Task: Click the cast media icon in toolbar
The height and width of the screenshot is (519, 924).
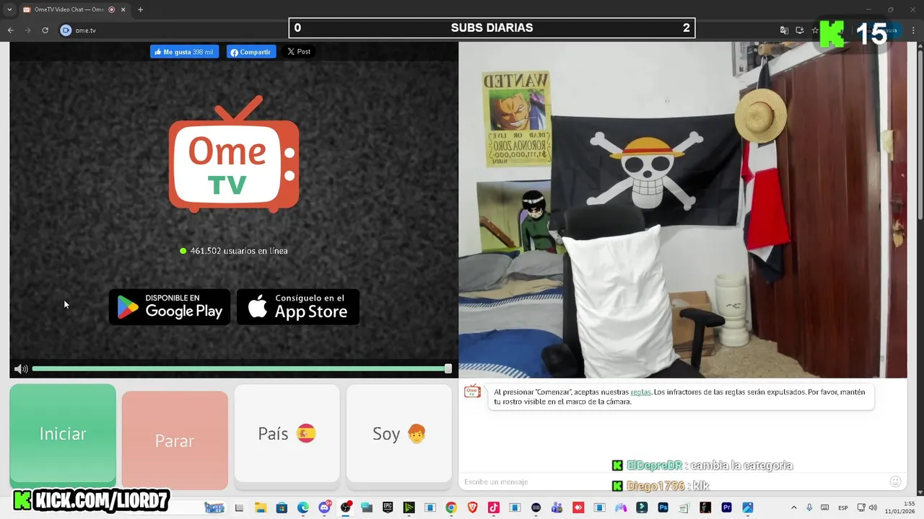Action: point(800,30)
